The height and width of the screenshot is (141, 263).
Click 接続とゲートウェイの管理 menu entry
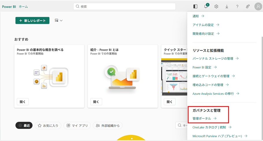pyautogui.click(x=214, y=76)
